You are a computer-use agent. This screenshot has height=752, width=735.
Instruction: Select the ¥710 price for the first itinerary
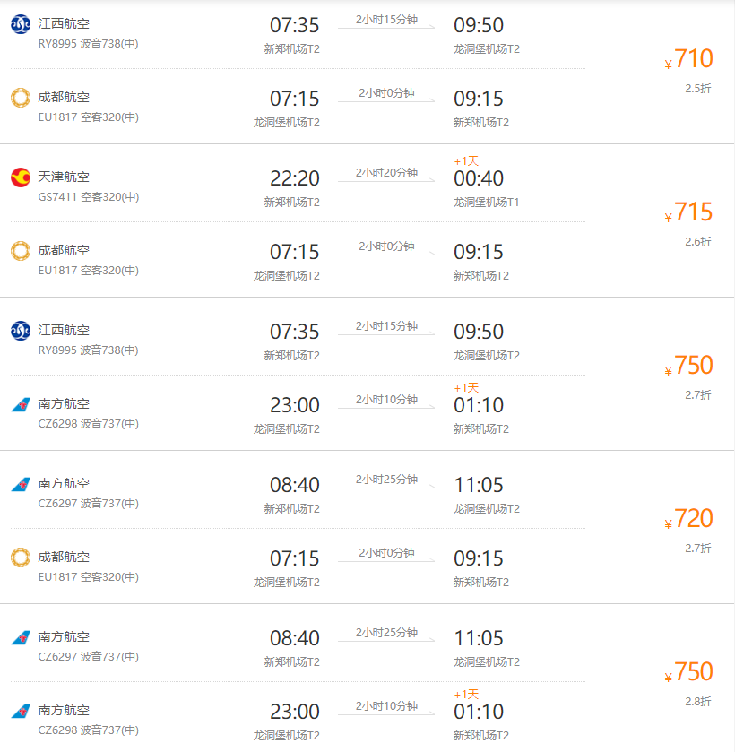click(689, 58)
